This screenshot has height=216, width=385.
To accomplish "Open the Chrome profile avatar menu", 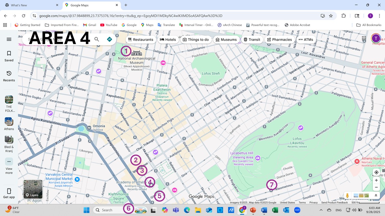I will pos(370,16).
